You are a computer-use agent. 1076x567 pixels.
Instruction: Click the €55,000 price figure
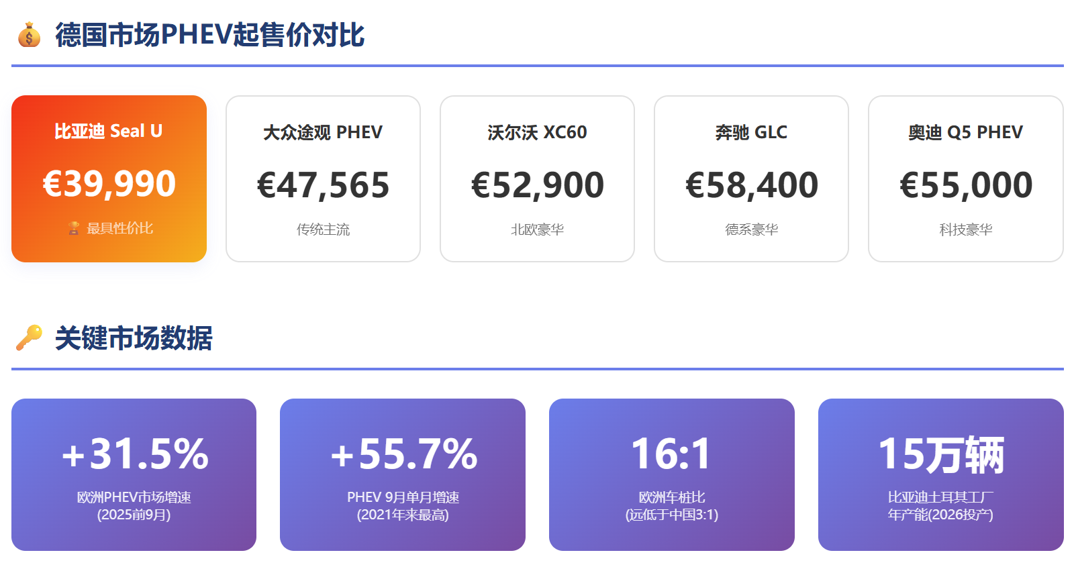[965, 185]
